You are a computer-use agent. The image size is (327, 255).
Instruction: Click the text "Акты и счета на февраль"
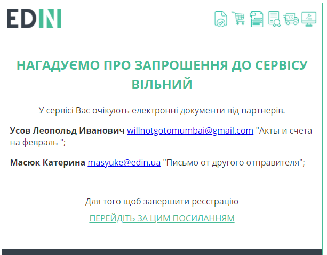pyautogui.click(x=161, y=137)
